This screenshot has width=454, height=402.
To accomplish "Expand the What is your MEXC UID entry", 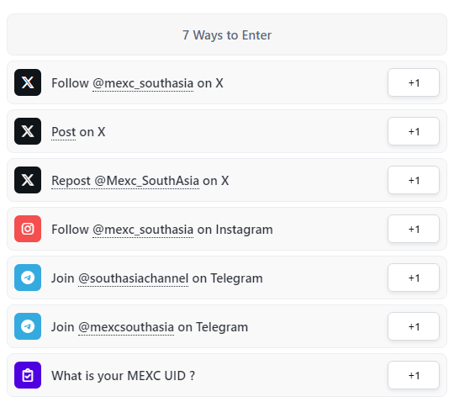I will click(227, 375).
